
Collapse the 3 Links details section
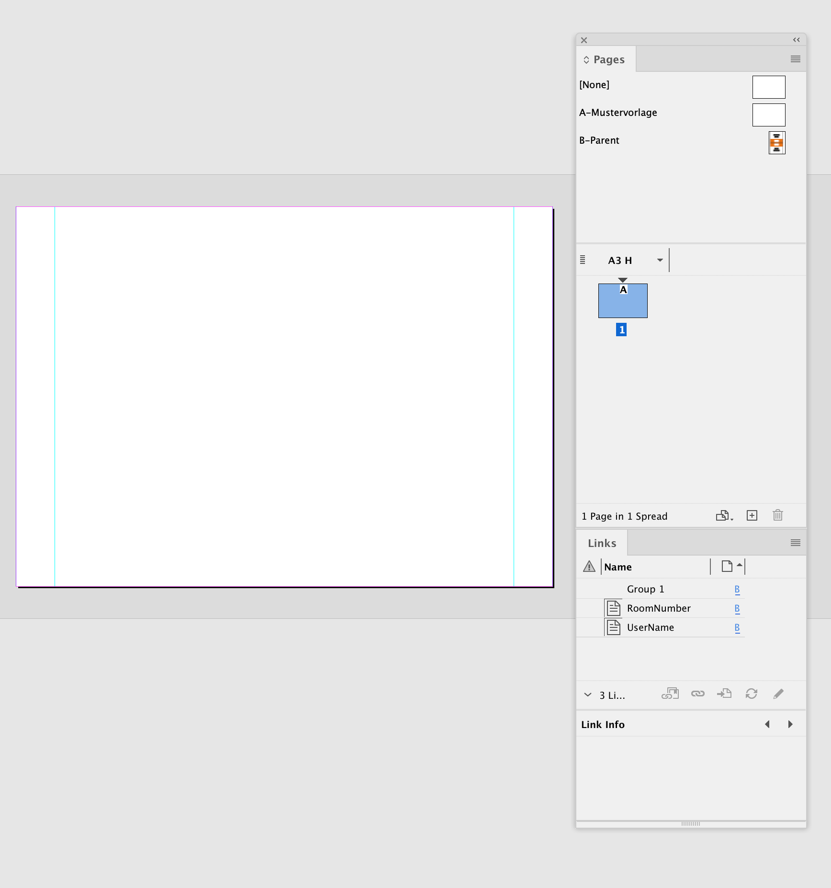[x=588, y=694]
